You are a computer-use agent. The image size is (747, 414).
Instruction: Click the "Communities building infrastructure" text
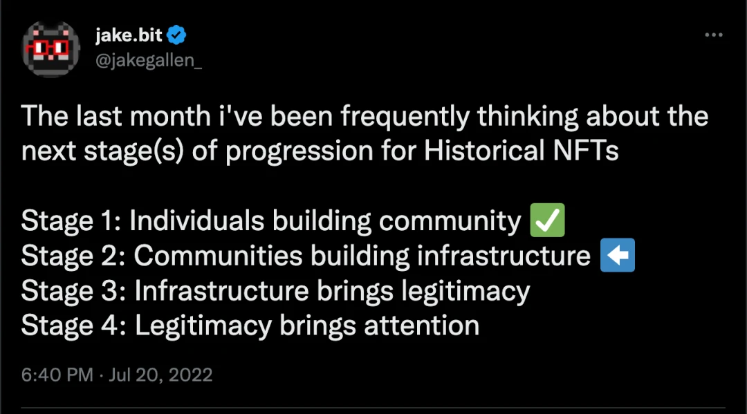[362, 256]
